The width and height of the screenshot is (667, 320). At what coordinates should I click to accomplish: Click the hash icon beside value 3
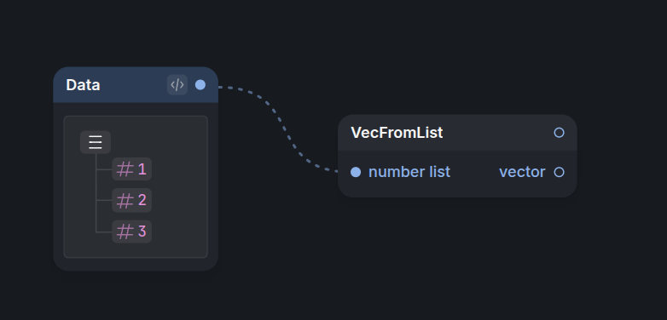(x=125, y=231)
